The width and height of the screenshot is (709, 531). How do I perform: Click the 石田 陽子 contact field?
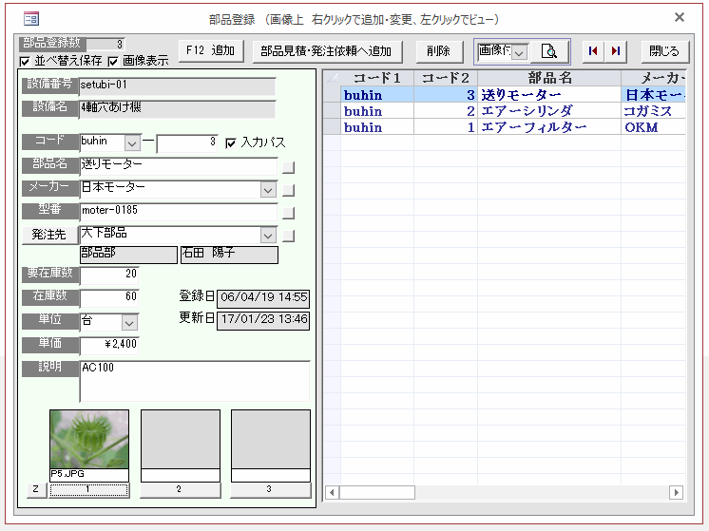coord(229,255)
